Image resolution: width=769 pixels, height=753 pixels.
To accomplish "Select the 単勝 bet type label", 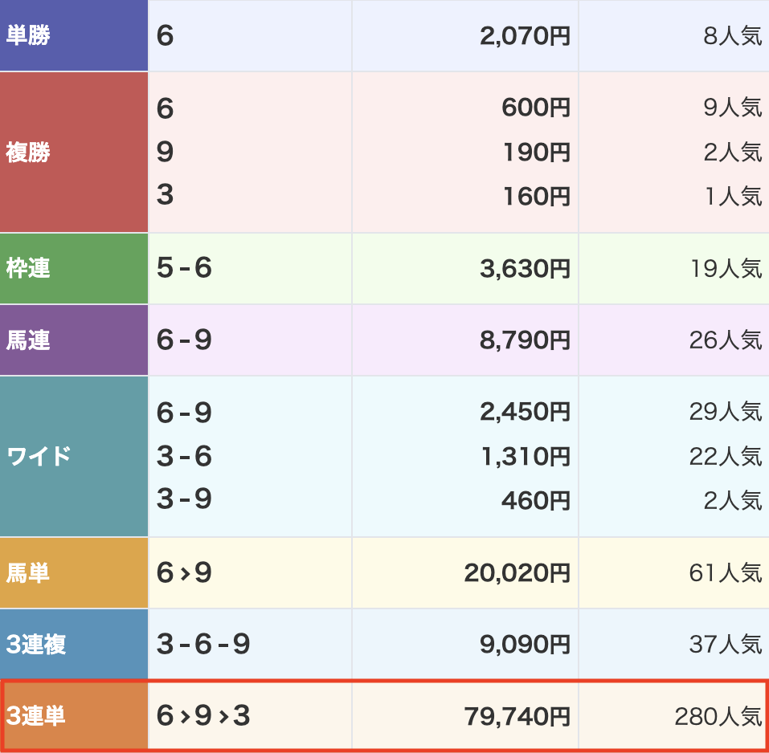I will pyautogui.click(x=28, y=35).
